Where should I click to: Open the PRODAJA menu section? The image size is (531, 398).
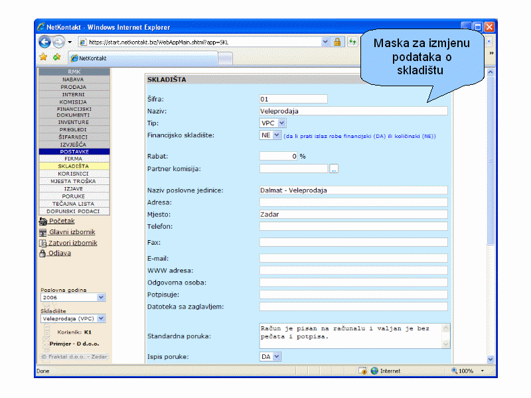click(x=74, y=87)
